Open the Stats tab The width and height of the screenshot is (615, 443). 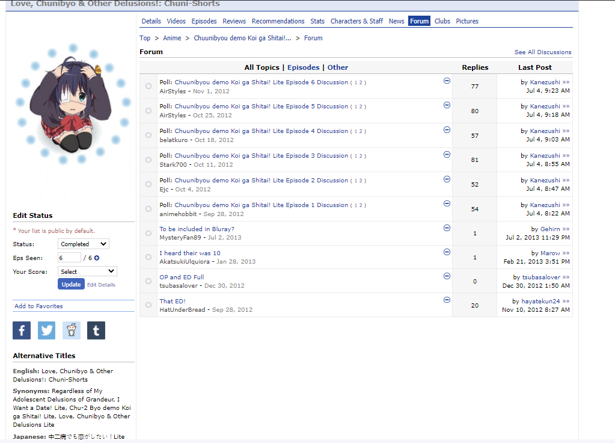point(317,21)
